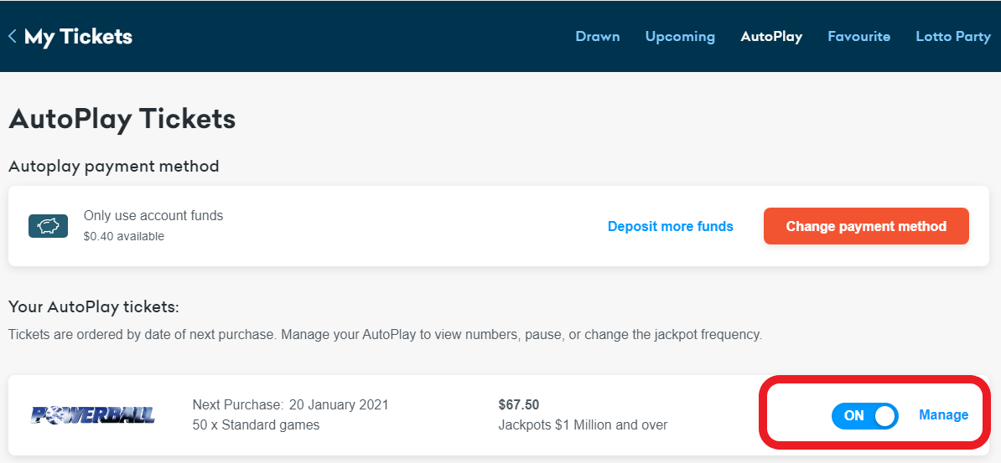Viewport: 1001px width, 463px height.
Task: Open the Favourite tab
Action: tap(858, 36)
